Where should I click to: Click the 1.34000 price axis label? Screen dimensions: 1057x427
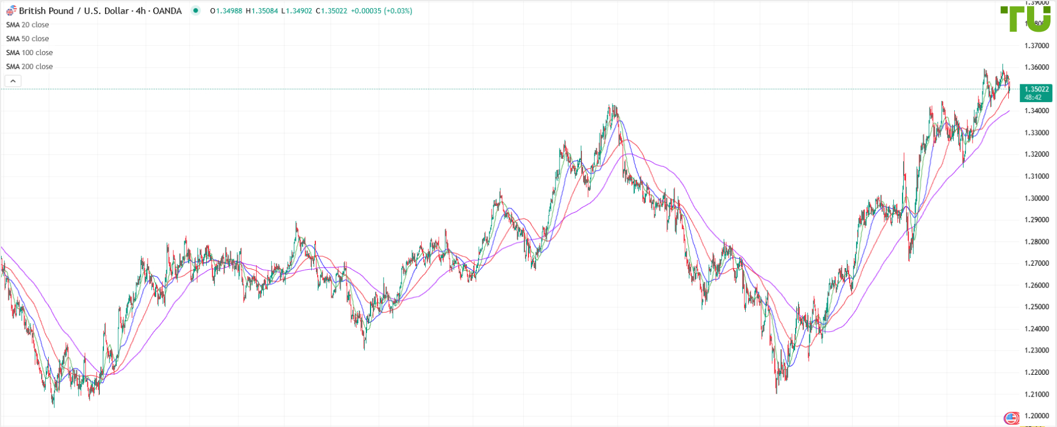pos(1036,111)
